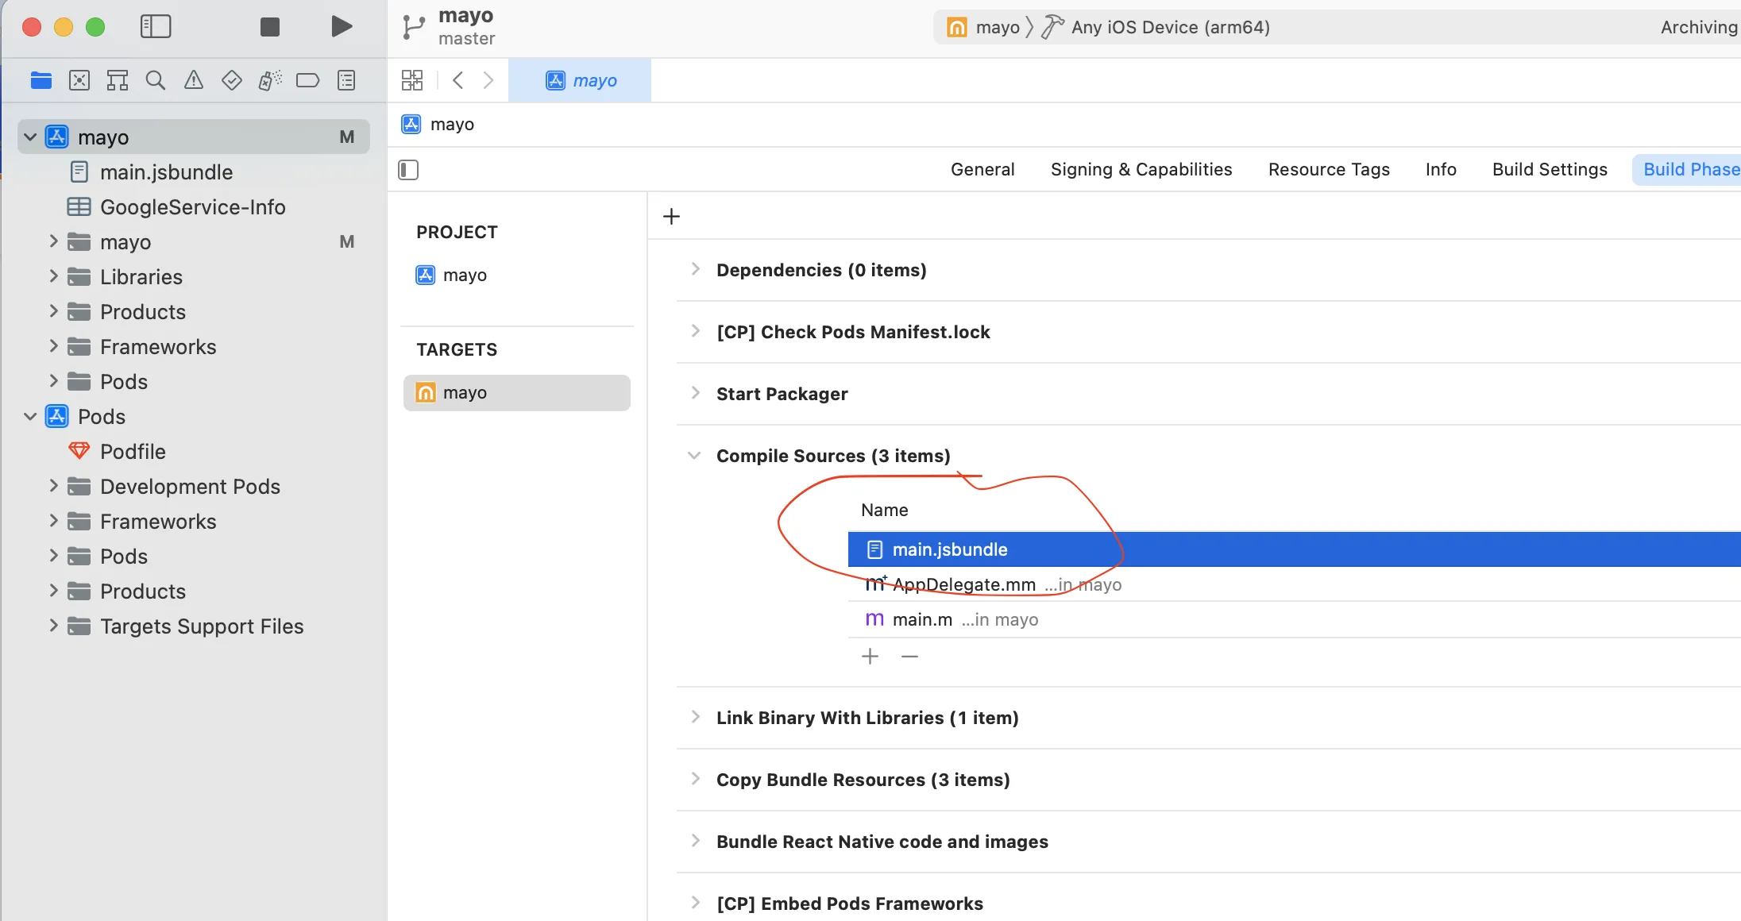1741x921 pixels.
Task: Add a new build phase with plus
Action: tap(671, 217)
